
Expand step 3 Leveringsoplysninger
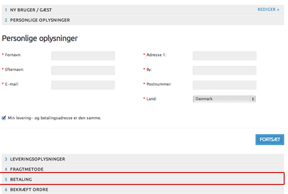point(143,159)
